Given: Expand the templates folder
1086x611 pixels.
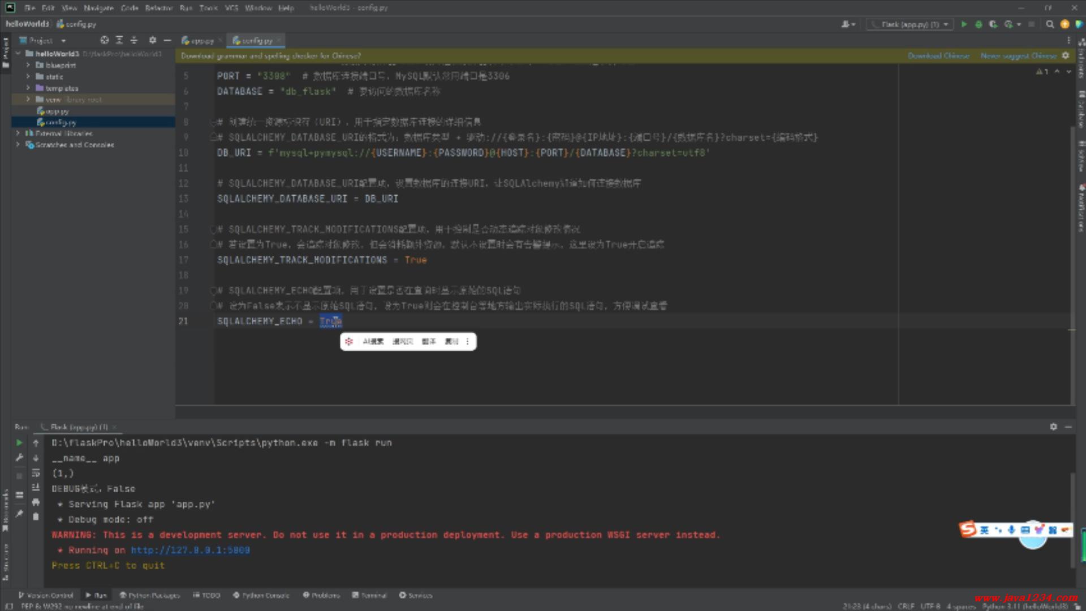Looking at the screenshot, I should point(28,88).
